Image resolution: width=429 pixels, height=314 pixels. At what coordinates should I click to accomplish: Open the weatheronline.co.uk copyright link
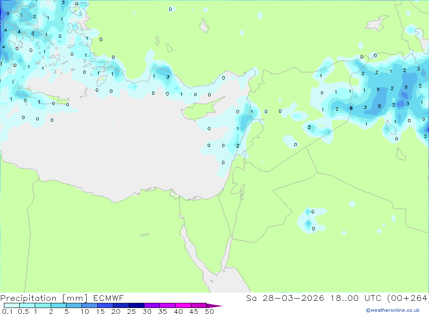[393, 310]
